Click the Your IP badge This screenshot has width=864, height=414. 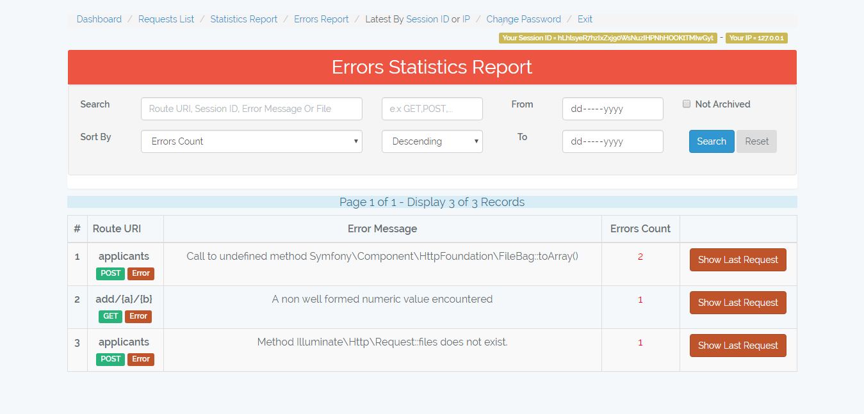click(x=756, y=38)
